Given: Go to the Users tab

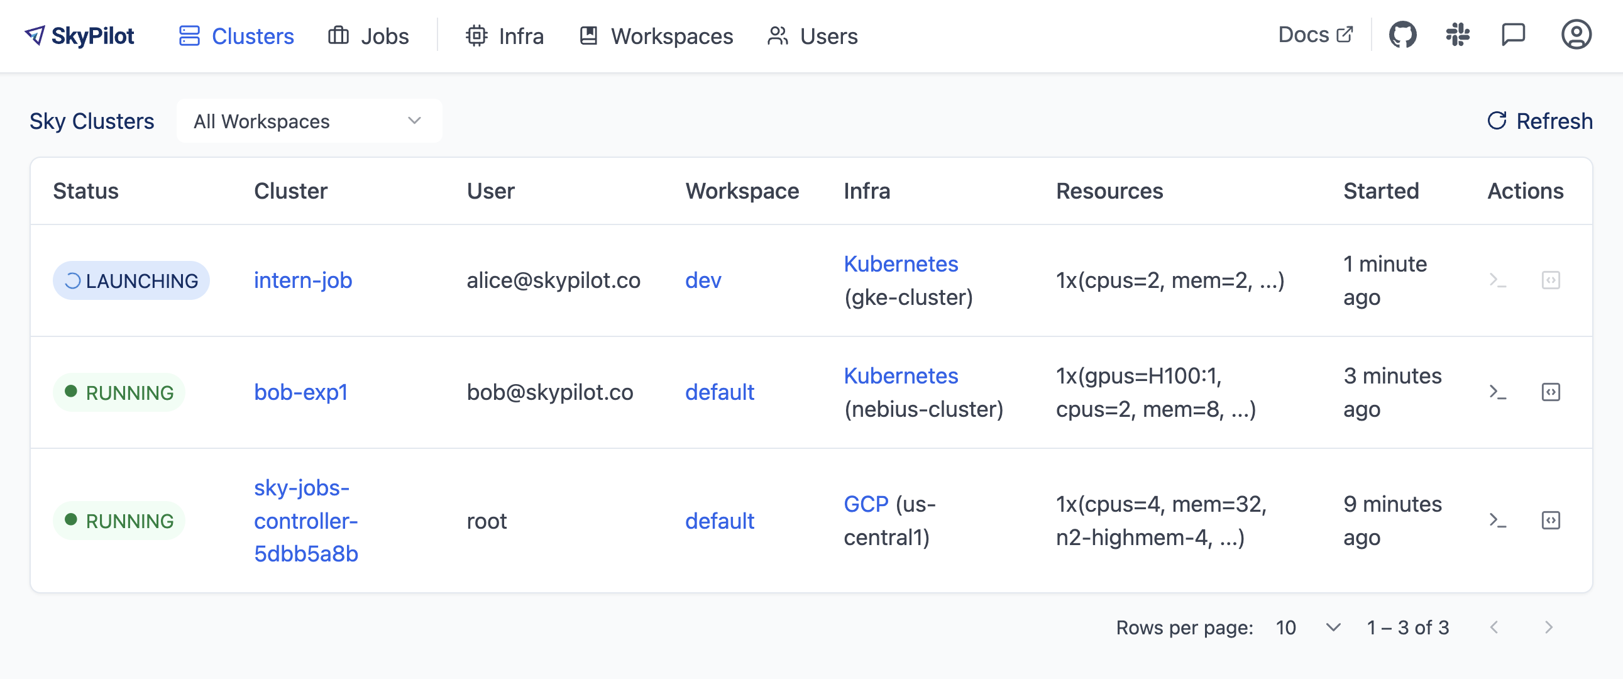Looking at the screenshot, I should coord(812,36).
